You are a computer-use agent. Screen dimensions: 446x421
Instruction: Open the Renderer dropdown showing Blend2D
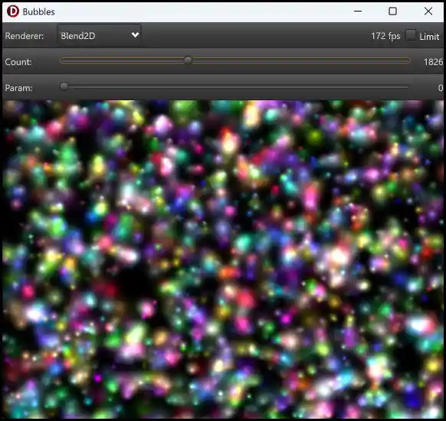100,35
